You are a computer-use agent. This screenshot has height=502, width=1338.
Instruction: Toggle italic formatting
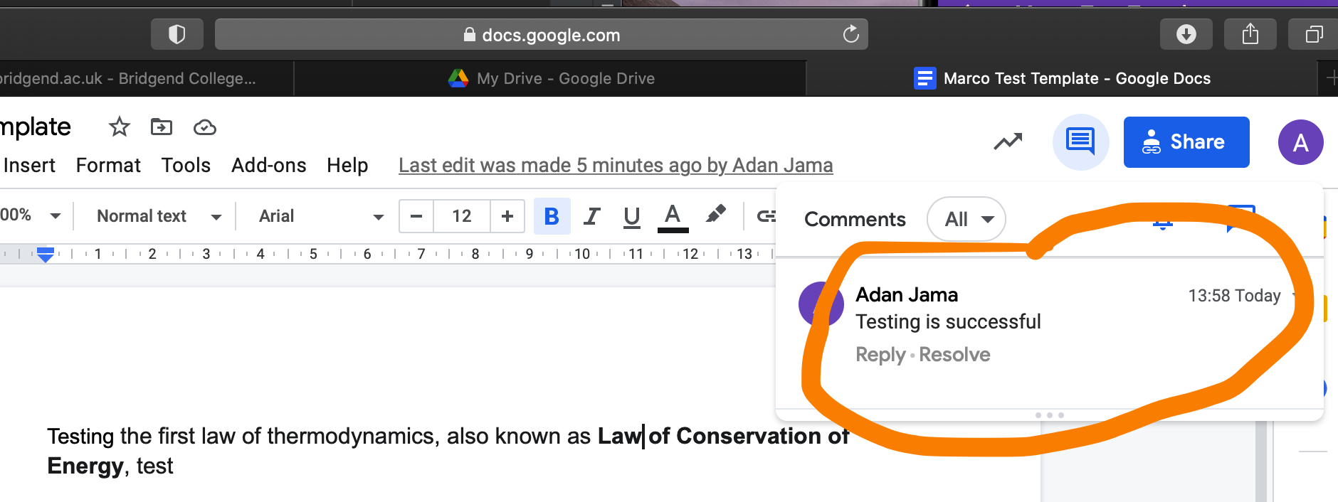(x=591, y=216)
